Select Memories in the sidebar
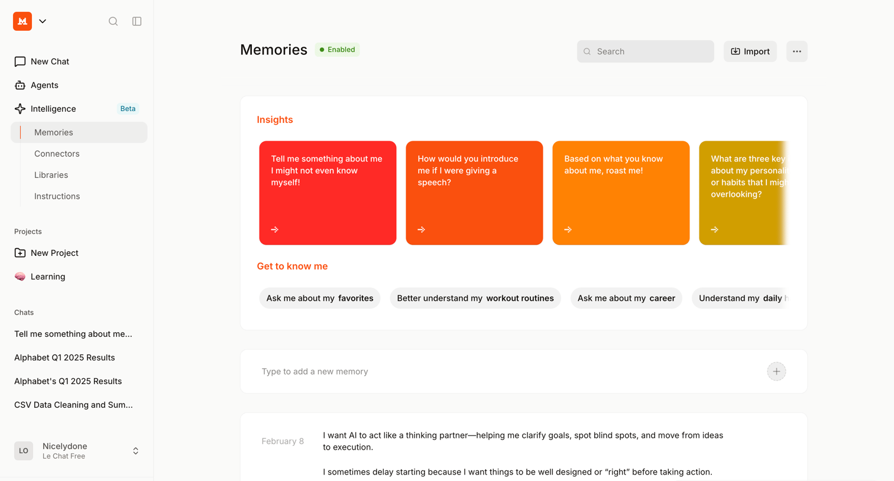Screen dimensions: 894x481 (79, 132)
